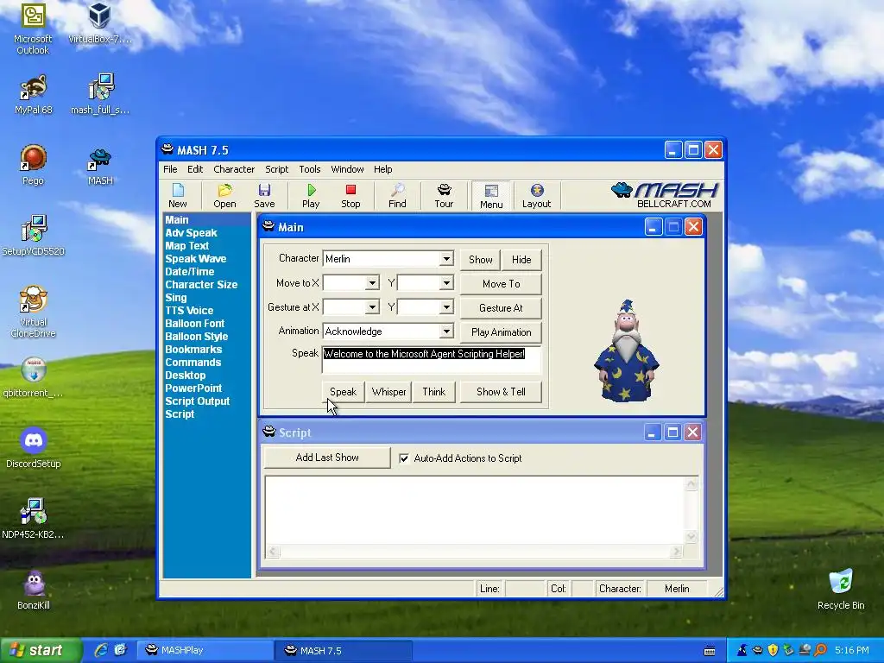Select the MyPal 68 desktop icon
Viewport: 884px width, 663px height.
pos(33,94)
